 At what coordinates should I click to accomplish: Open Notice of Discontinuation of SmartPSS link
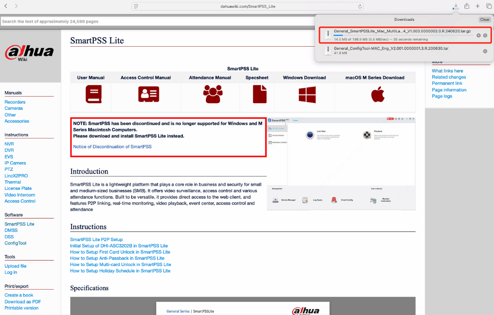click(112, 146)
